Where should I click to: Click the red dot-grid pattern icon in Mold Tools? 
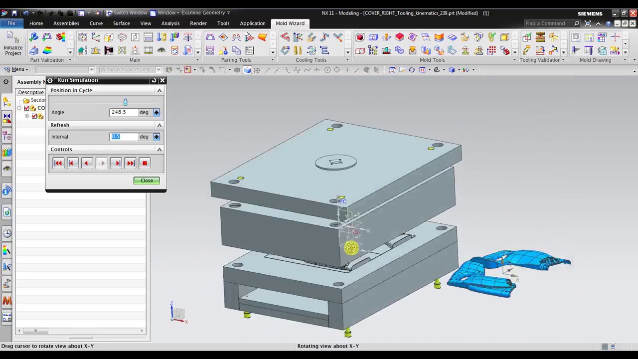[x=491, y=50]
